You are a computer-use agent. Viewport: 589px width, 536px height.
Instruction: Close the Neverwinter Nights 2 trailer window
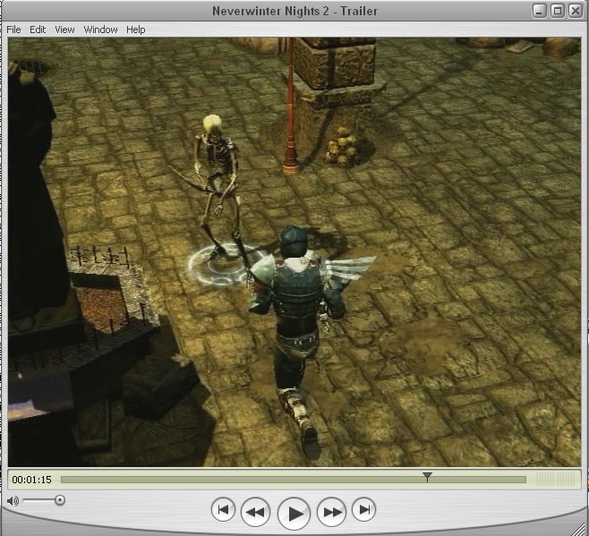pyautogui.click(x=575, y=11)
